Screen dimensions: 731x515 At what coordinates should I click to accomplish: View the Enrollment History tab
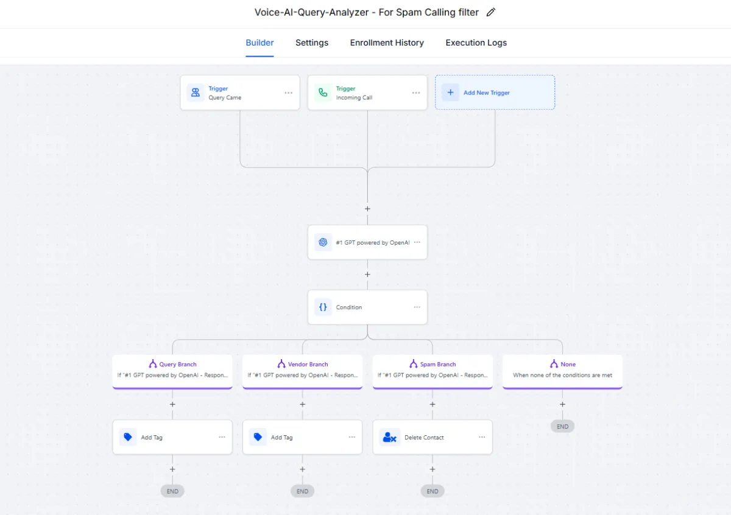(387, 43)
